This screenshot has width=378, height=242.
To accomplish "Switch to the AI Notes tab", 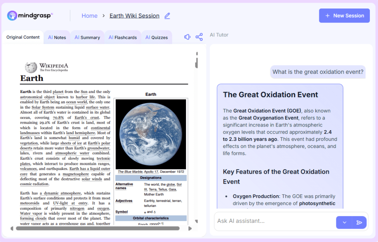I will [57, 37].
